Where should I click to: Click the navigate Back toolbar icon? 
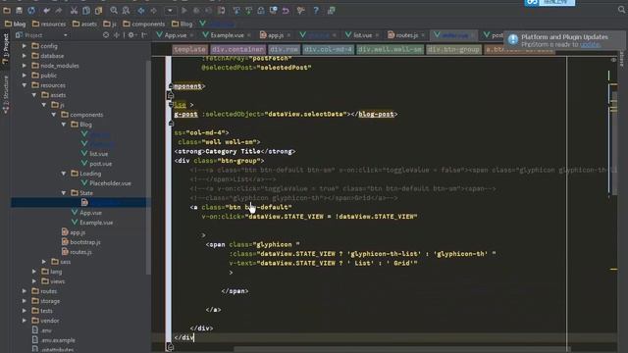click(141, 11)
